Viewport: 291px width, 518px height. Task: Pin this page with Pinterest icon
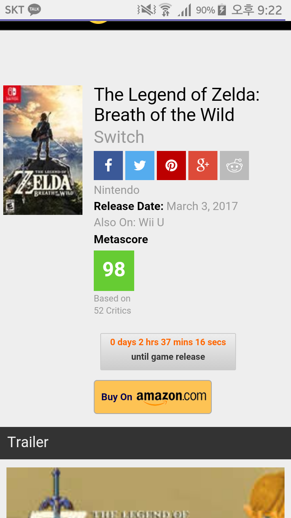[x=171, y=166]
